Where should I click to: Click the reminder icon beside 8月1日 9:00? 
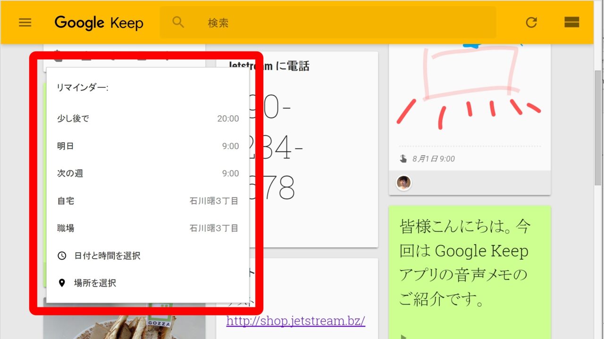pyautogui.click(x=403, y=159)
